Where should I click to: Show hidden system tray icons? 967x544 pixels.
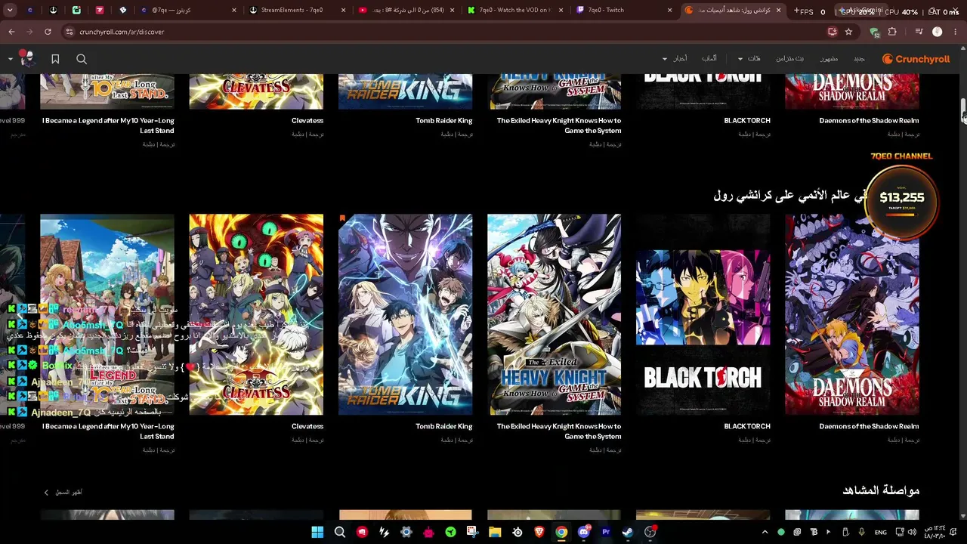coord(765,532)
